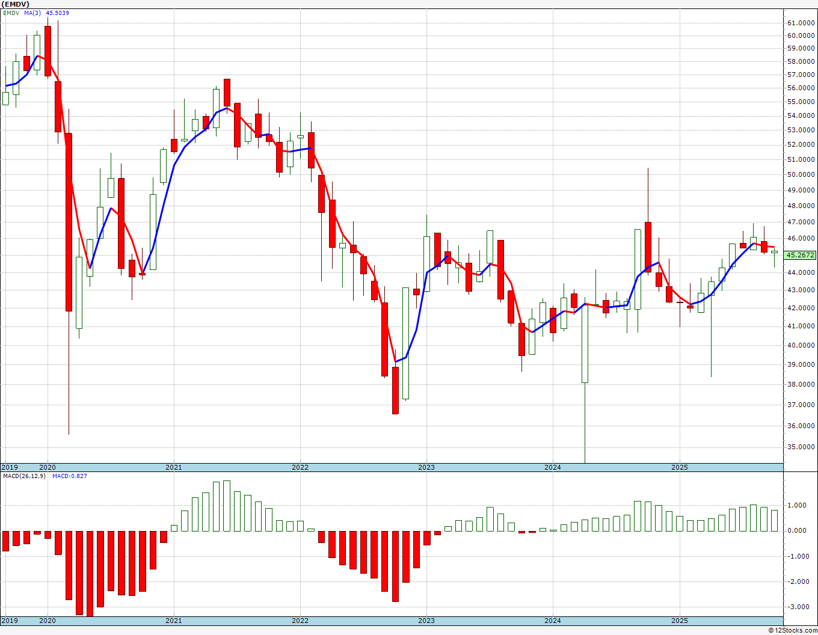Click the 48.0000 price level
Image resolution: width=818 pixels, height=635 pixels.
pyautogui.click(x=801, y=206)
